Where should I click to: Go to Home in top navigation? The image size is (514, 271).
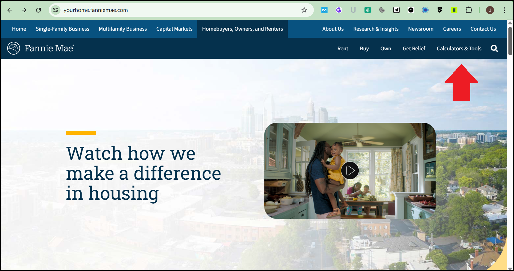click(x=19, y=29)
